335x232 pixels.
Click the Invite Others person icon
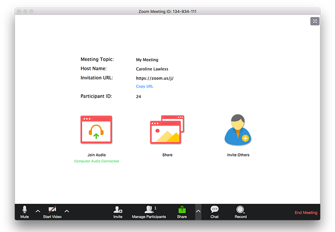[x=238, y=130]
